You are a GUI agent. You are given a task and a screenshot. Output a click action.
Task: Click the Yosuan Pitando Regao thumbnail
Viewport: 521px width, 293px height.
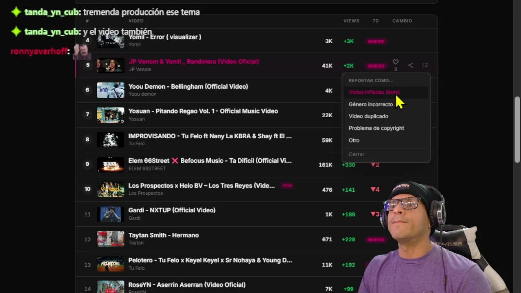110,115
